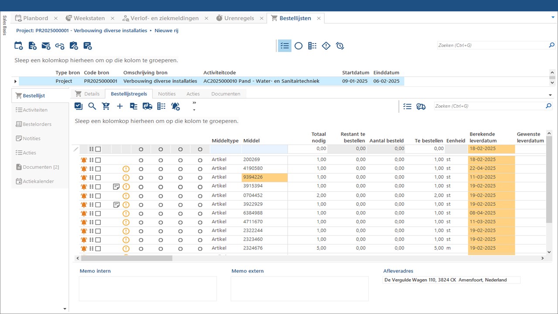Image resolution: width=558 pixels, height=314 pixels.
Task: Select the checkbox on the 0704452 row
Action: pos(98,196)
